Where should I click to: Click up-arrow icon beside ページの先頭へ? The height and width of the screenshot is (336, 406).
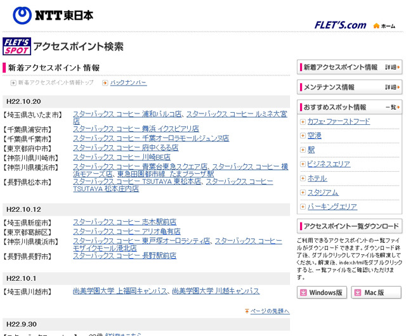pos(247,311)
